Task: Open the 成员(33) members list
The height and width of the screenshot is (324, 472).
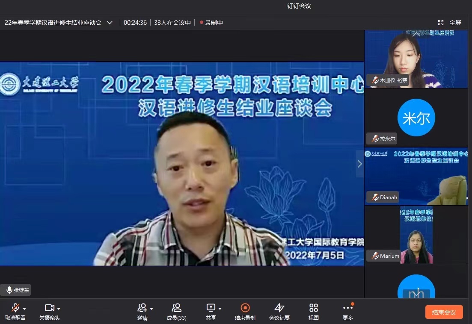Action: coord(176,308)
